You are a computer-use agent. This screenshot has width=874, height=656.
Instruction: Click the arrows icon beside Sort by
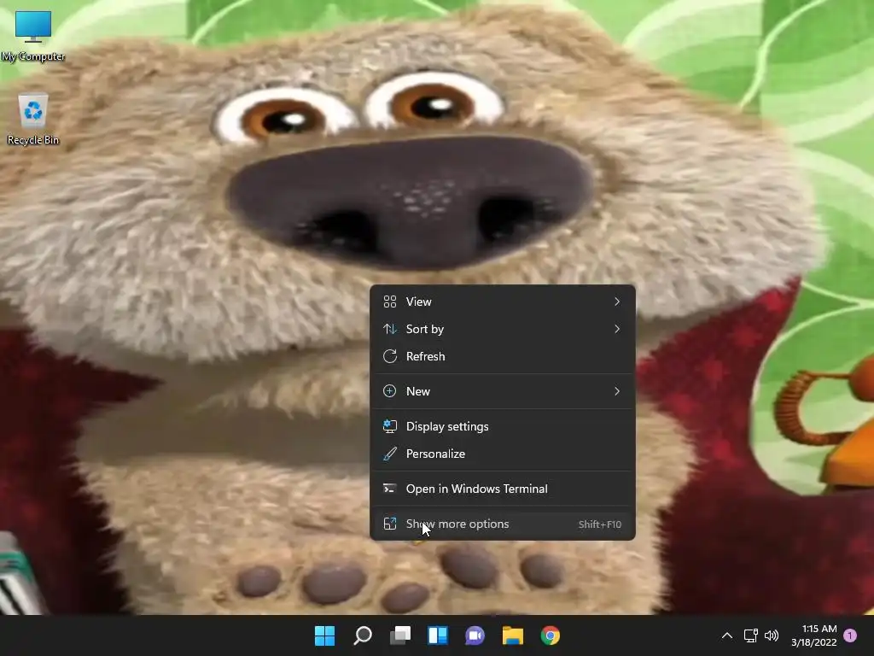pyautogui.click(x=389, y=329)
